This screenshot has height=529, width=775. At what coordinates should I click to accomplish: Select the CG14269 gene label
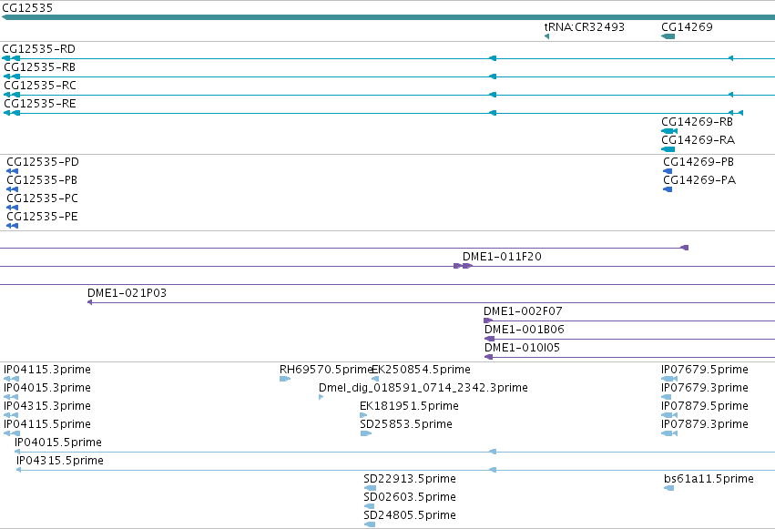pos(687,26)
